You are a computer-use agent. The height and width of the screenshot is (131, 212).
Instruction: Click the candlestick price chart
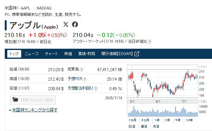click(x=162, y=82)
